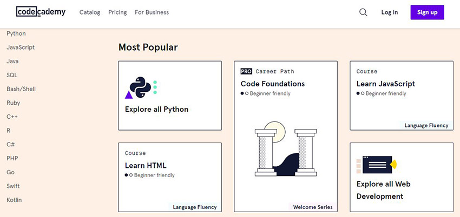The height and width of the screenshot is (217, 460).
Task: Select R in language list
Action: [9, 131]
